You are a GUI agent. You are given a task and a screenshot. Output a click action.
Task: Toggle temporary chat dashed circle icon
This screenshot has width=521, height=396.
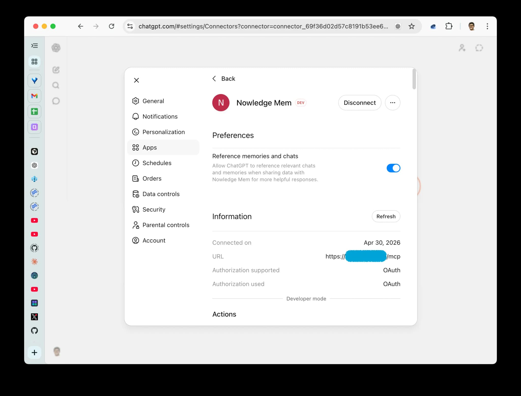[x=479, y=48]
